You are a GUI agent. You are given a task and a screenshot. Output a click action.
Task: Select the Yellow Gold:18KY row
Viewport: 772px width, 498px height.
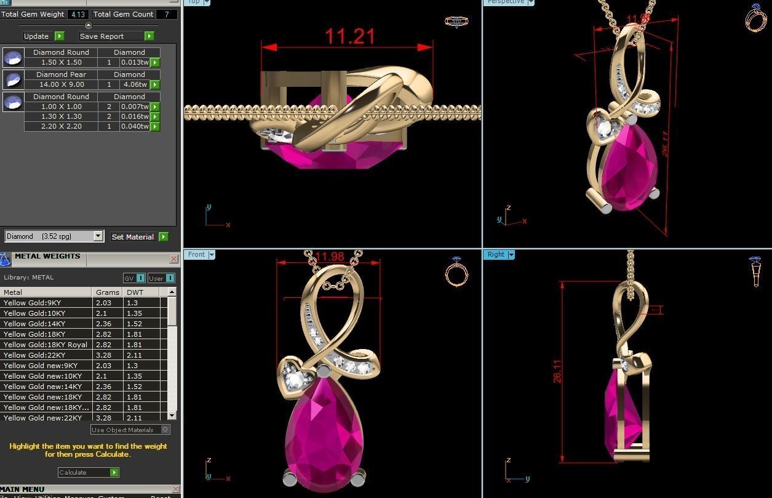pos(83,334)
